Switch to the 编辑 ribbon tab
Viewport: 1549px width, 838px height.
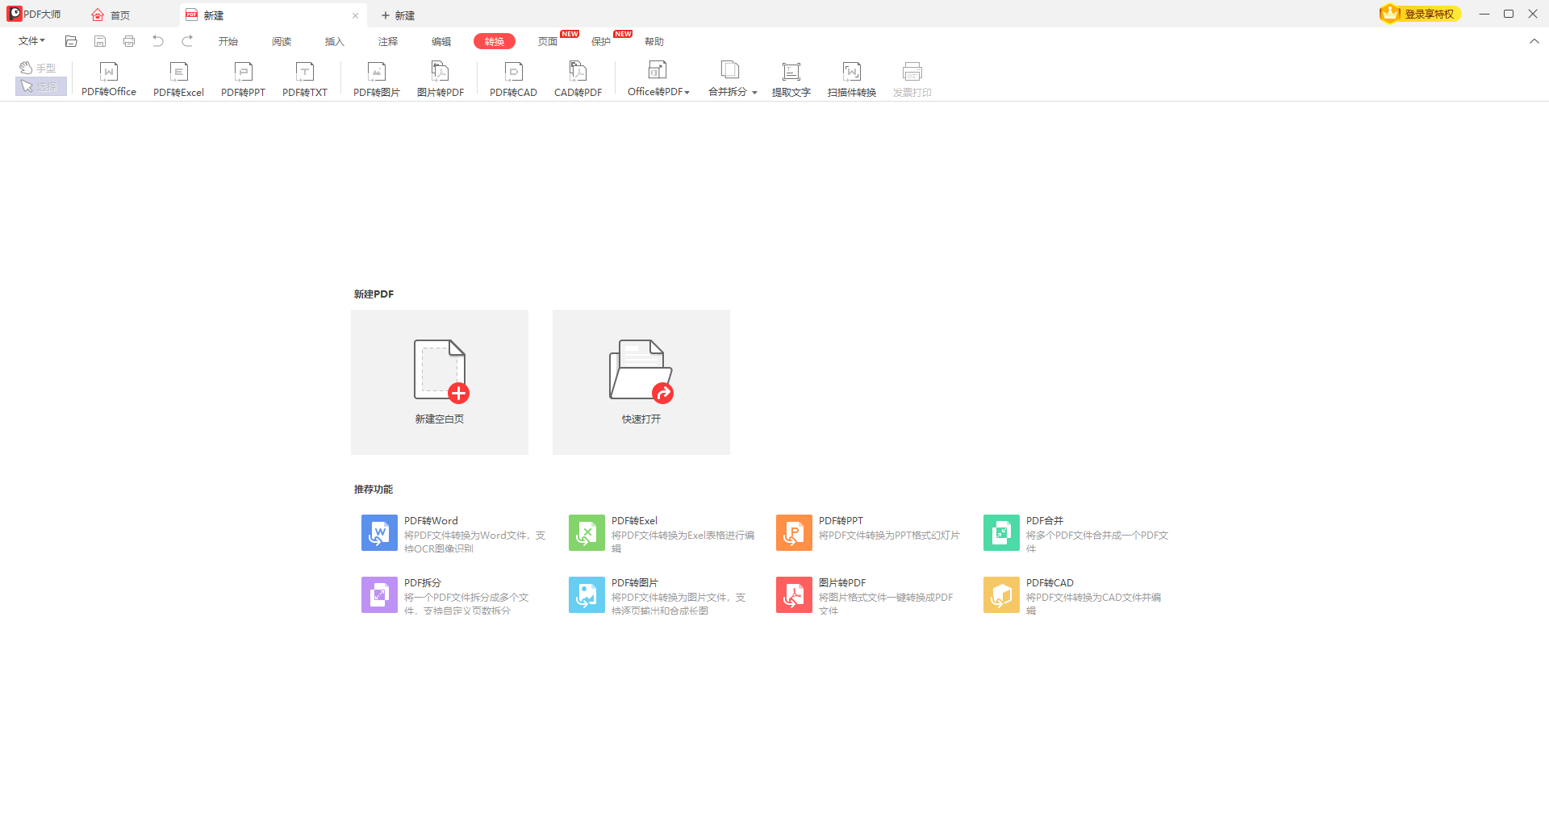441,41
